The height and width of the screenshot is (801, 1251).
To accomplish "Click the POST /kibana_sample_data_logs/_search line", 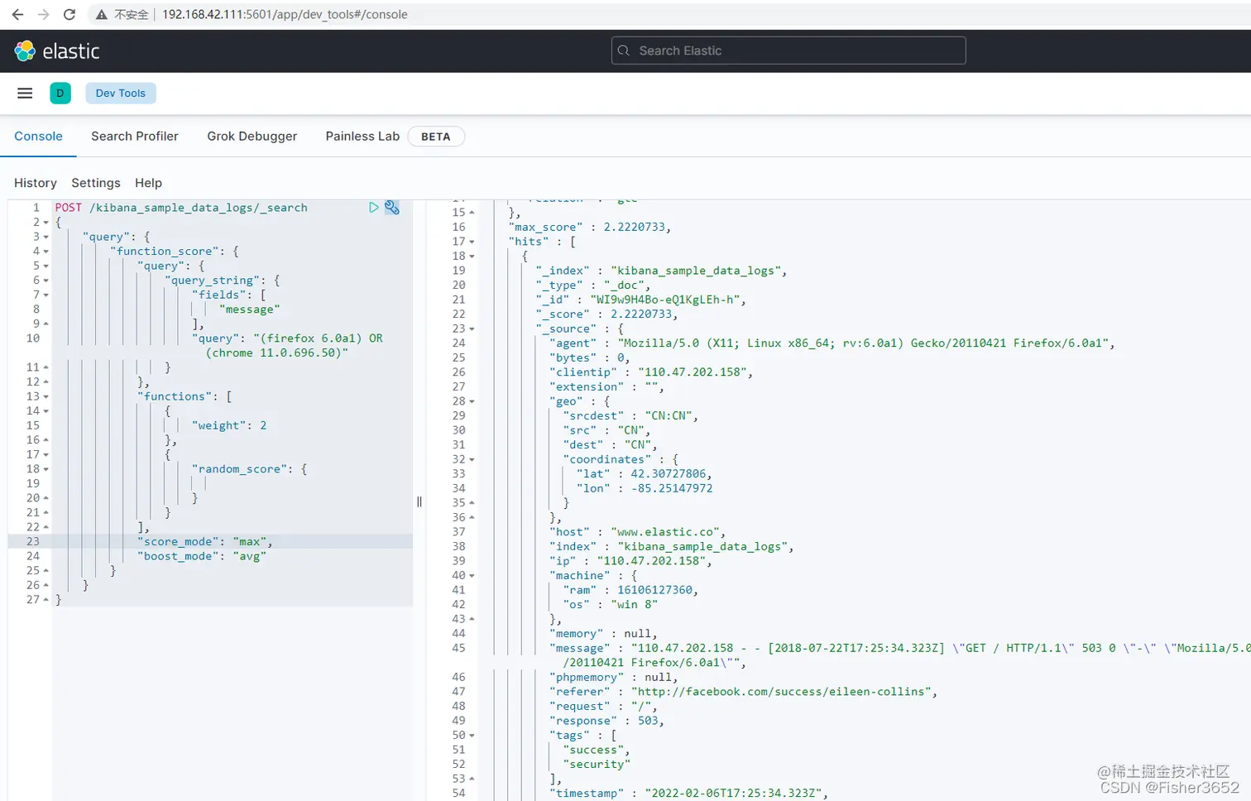I will pyautogui.click(x=181, y=208).
